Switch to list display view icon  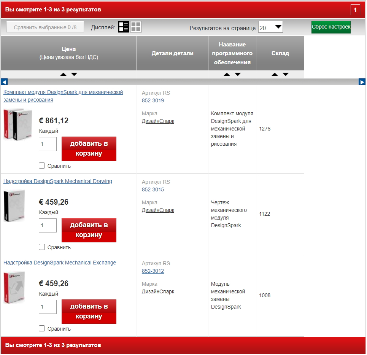(x=123, y=27)
